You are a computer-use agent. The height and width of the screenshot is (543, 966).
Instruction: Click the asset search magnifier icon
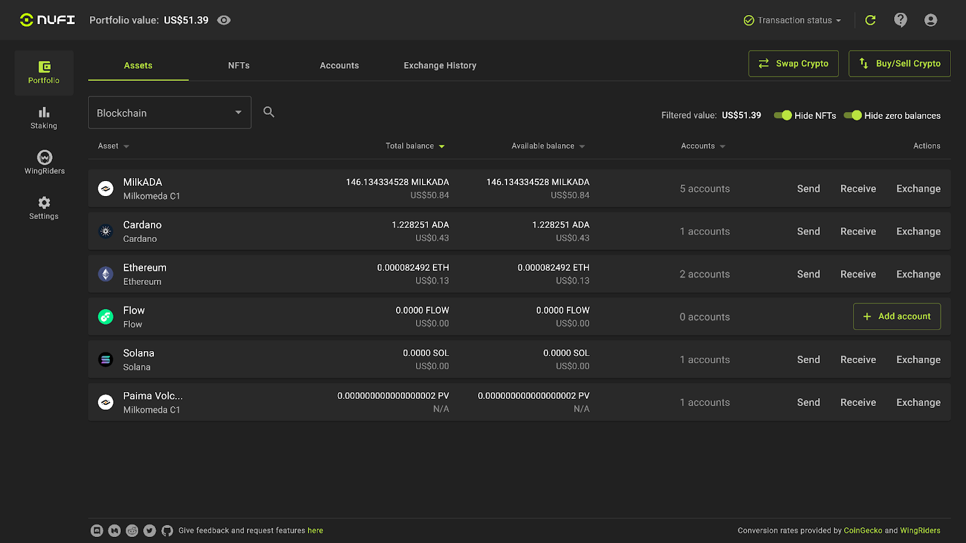(269, 112)
